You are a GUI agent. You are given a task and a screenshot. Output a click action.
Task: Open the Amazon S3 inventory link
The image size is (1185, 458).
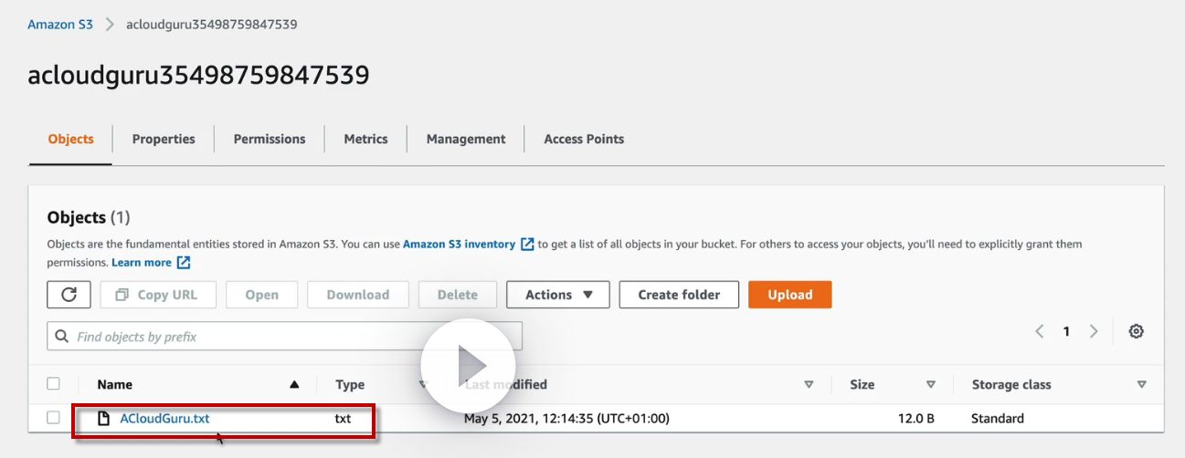click(x=460, y=245)
